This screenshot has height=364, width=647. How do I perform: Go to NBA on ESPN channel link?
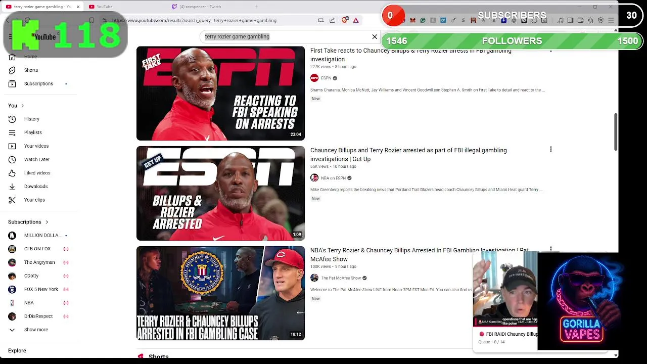tap(333, 178)
